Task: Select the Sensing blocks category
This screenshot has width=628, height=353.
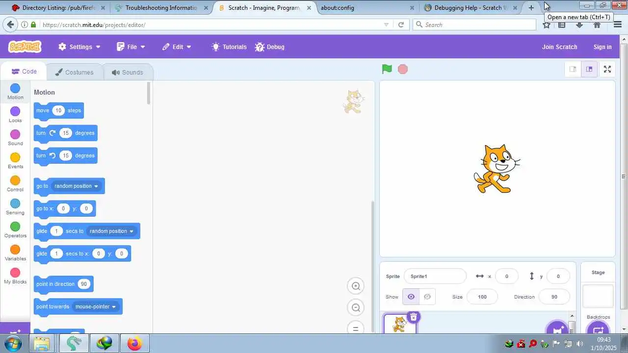Action: tap(15, 207)
